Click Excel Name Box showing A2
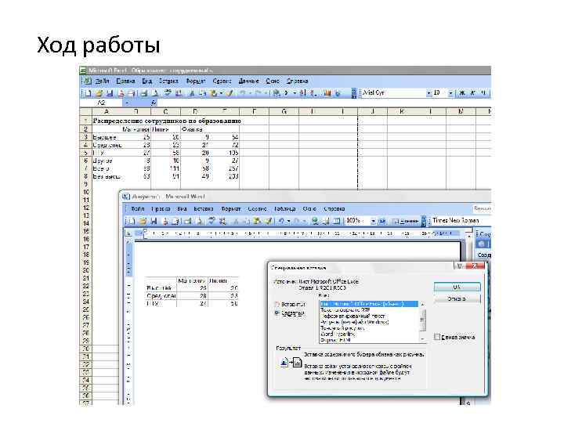The height and width of the screenshot is (423, 564). (x=101, y=103)
